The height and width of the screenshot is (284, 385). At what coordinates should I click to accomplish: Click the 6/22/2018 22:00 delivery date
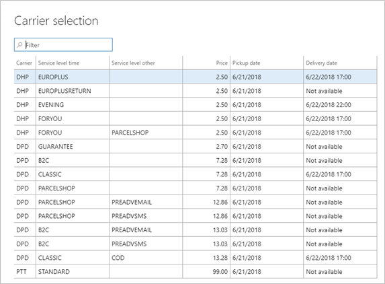click(329, 105)
